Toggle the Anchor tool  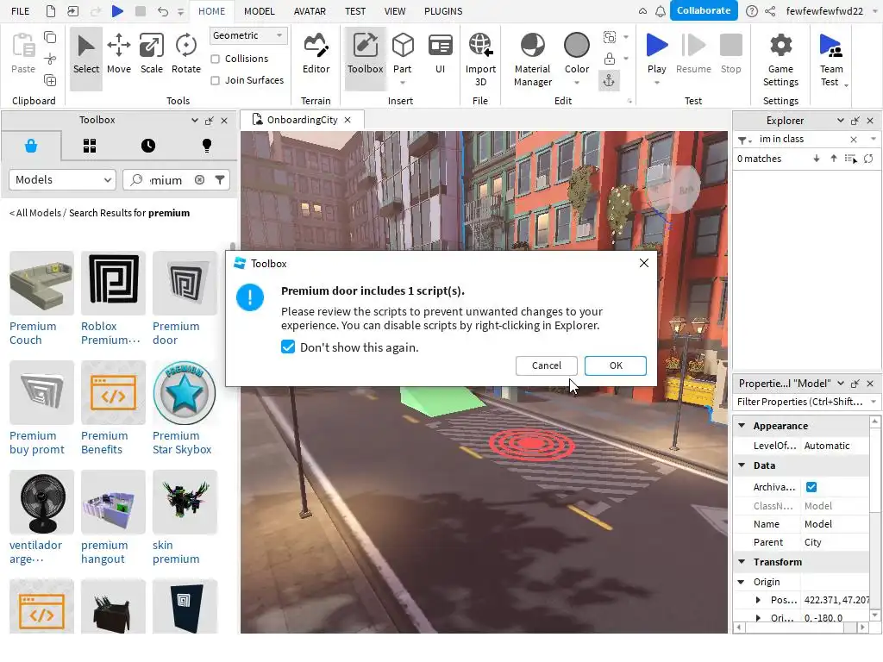click(x=609, y=81)
